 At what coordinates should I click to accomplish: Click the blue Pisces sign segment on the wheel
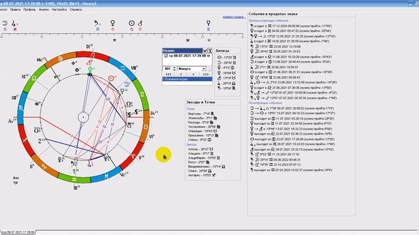(106, 176)
